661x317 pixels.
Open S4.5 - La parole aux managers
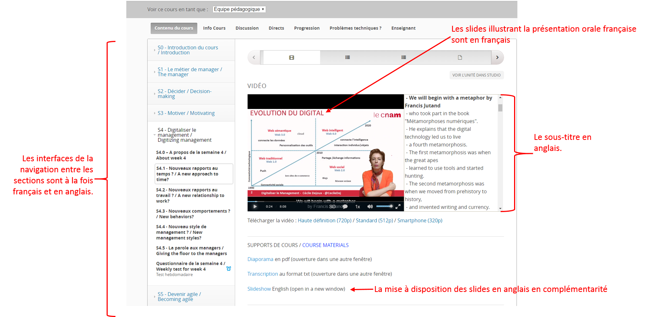194,251
